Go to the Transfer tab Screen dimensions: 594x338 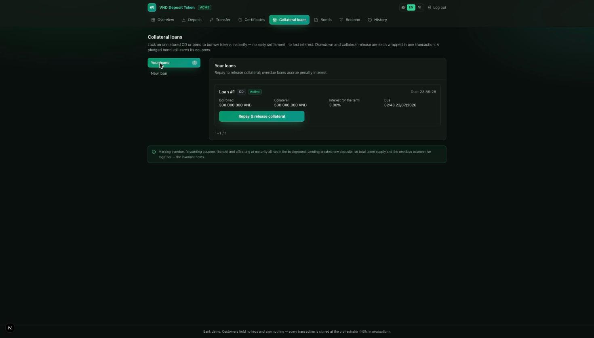(x=220, y=20)
